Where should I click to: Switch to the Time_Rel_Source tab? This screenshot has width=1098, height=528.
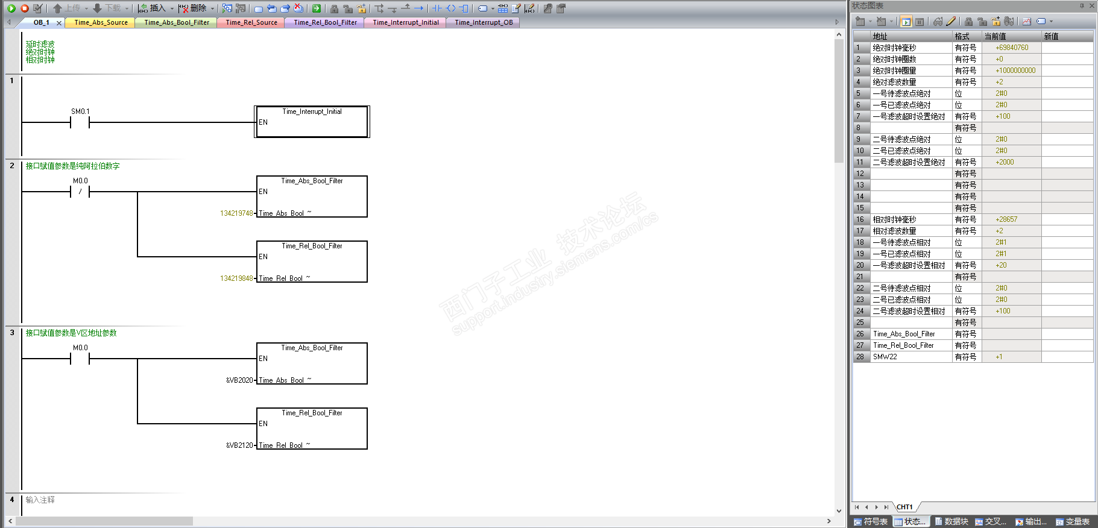251,22
